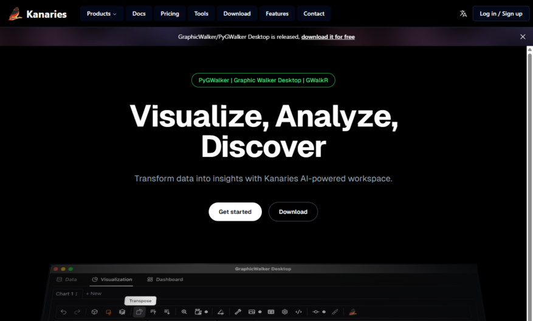533x321 pixels.
Task: Open Features in the navigation bar
Action: click(x=277, y=13)
